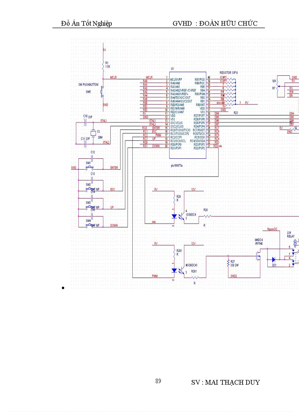The height and width of the screenshot is (412, 299).
Task: Click the DOWN net label by SW4
Action: pos(114,226)
